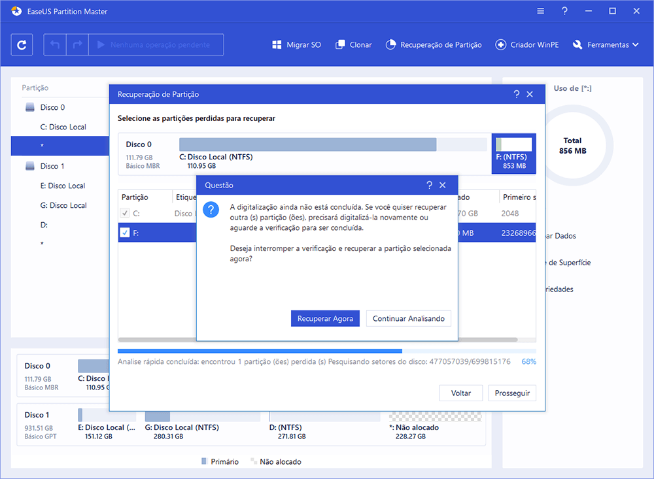Open the Clonar tool

coord(354,44)
